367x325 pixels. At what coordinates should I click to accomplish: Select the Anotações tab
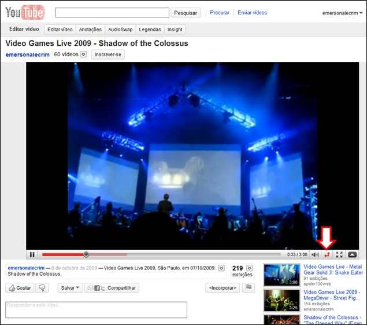pos(90,30)
